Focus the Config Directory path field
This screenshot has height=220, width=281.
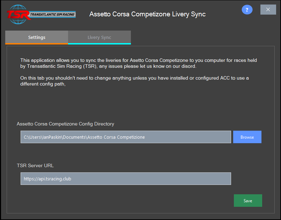(126, 137)
